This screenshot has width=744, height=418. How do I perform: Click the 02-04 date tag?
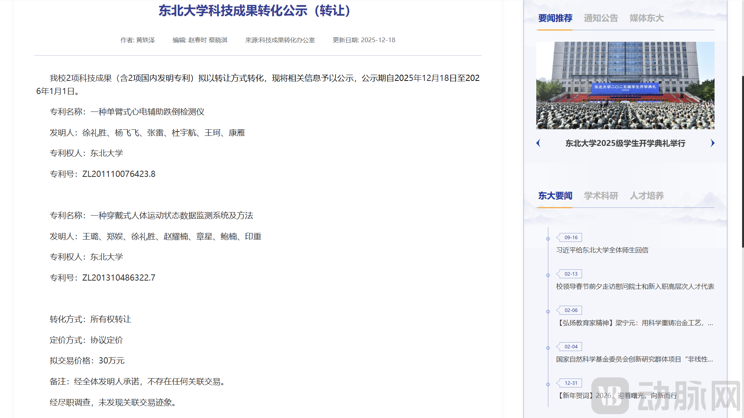point(570,347)
